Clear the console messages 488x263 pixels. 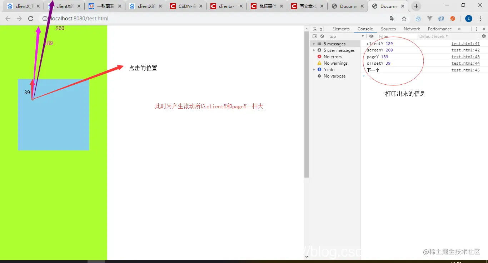click(322, 36)
